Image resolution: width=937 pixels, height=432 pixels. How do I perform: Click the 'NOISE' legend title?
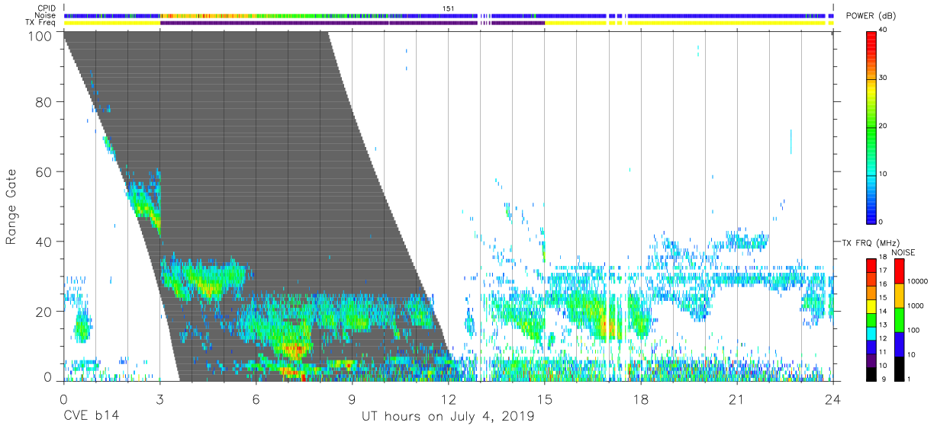pyautogui.click(x=903, y=252)
